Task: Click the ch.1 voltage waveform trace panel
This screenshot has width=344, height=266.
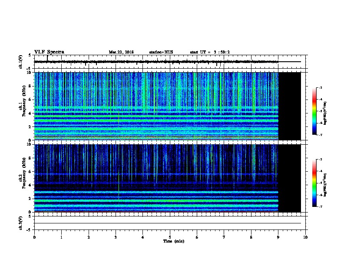Action: pos(171,62)
